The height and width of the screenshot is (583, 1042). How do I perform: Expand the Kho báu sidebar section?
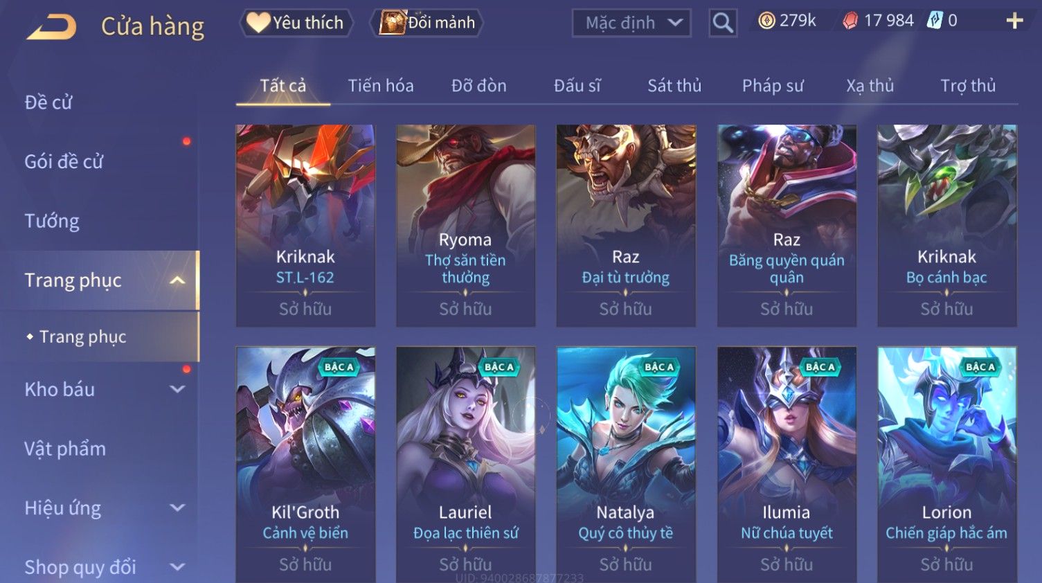(x=177, y=389)
